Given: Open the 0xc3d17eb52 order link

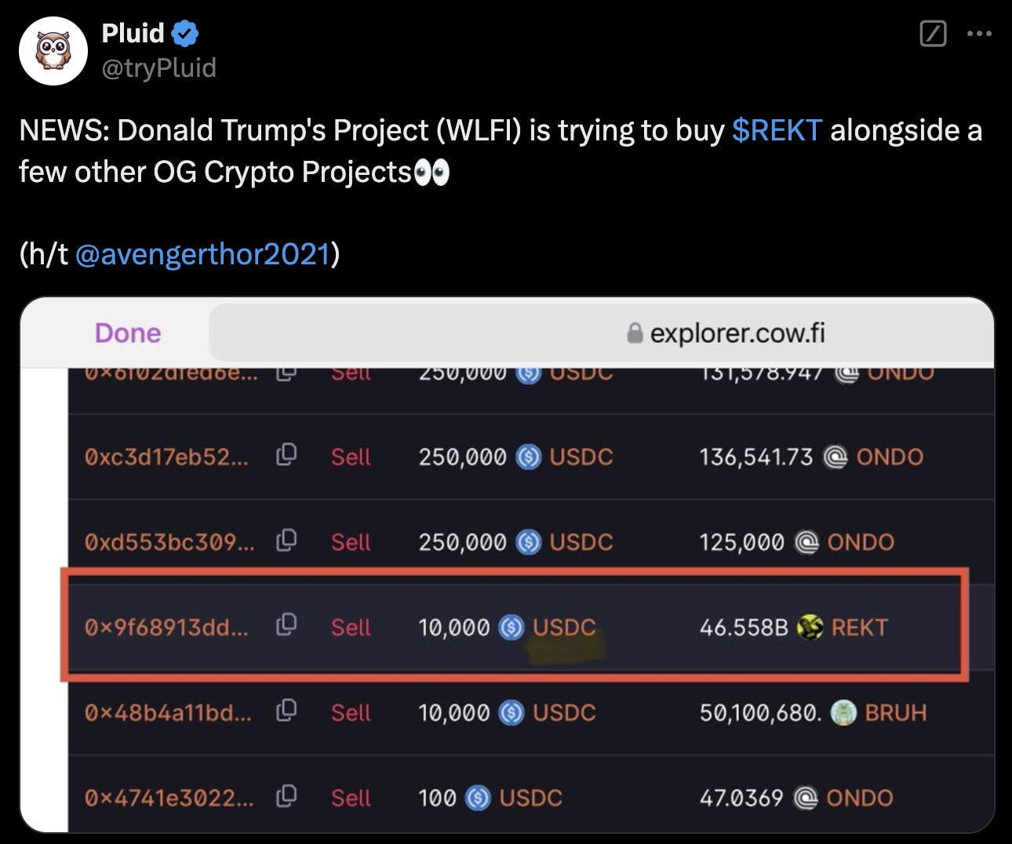Looking at the screenshot, I should (x=166, y=457).
